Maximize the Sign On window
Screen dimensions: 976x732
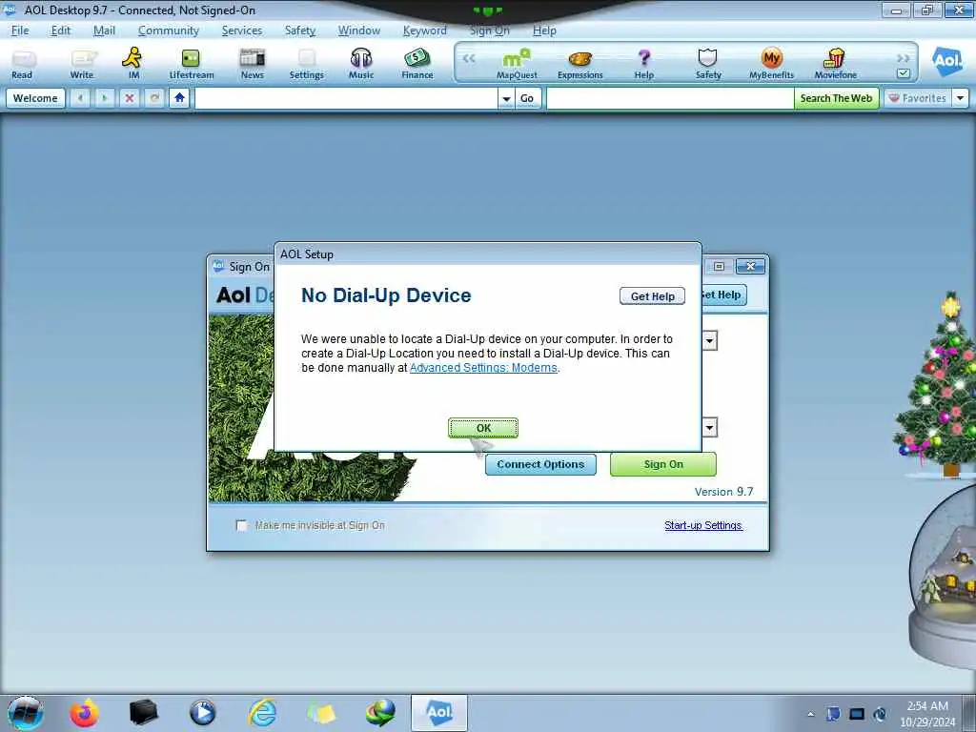719,267
